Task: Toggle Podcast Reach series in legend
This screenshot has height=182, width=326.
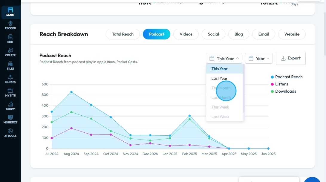Action: tap(287, 77)
